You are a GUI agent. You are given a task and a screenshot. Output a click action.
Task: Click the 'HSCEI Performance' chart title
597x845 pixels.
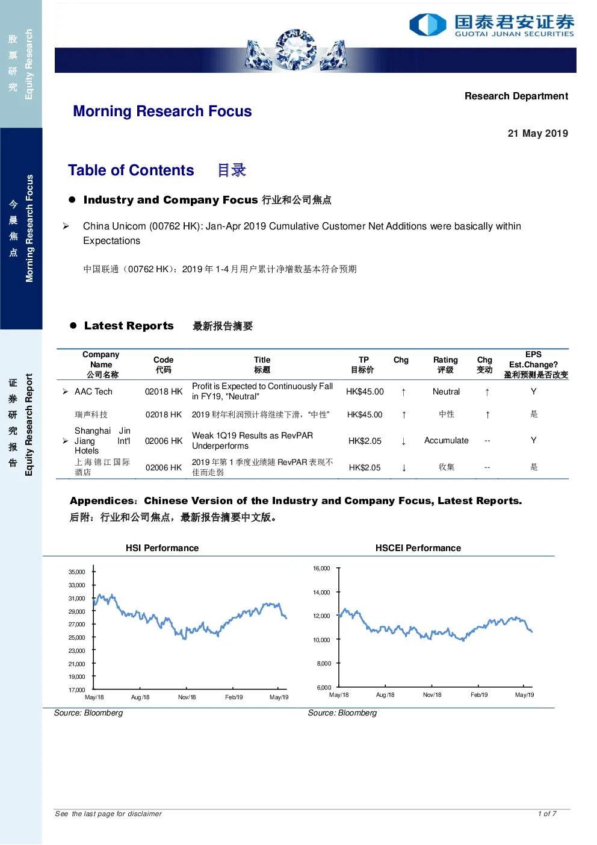point(418,548)
